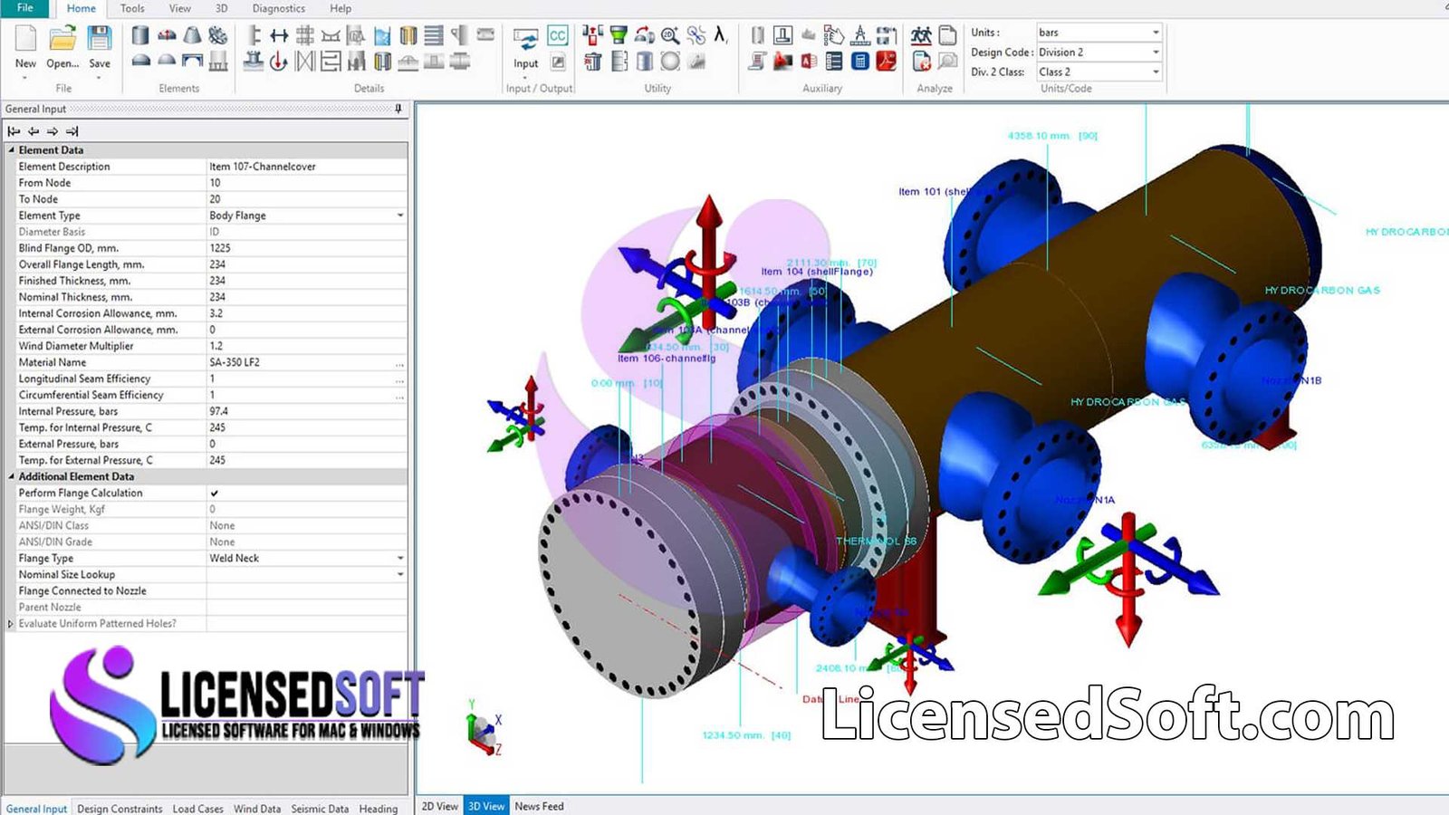Open the Help ribbon tab
Viewport: 1449px width, 815px height.
tap(341, 9)
